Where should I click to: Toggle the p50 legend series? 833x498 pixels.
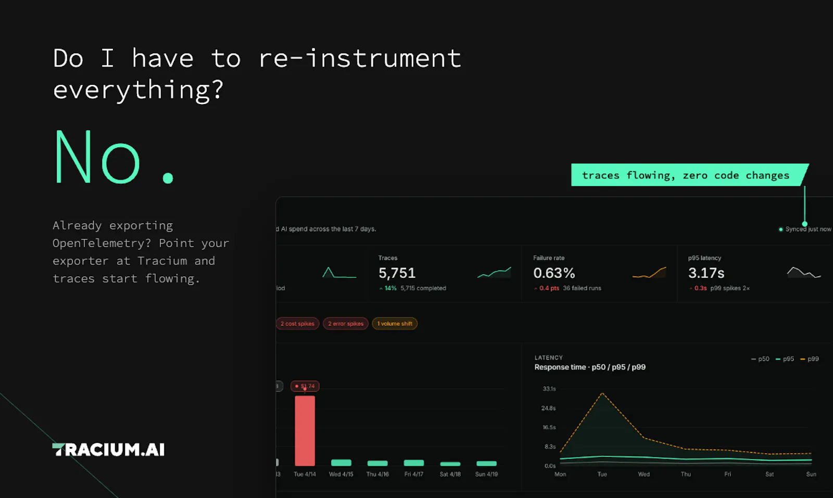point(760,359)
